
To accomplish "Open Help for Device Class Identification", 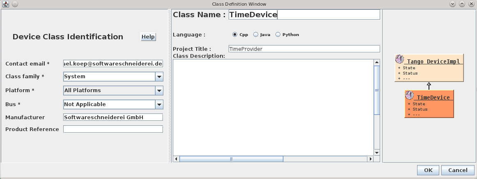I will [x=148, y=37].
